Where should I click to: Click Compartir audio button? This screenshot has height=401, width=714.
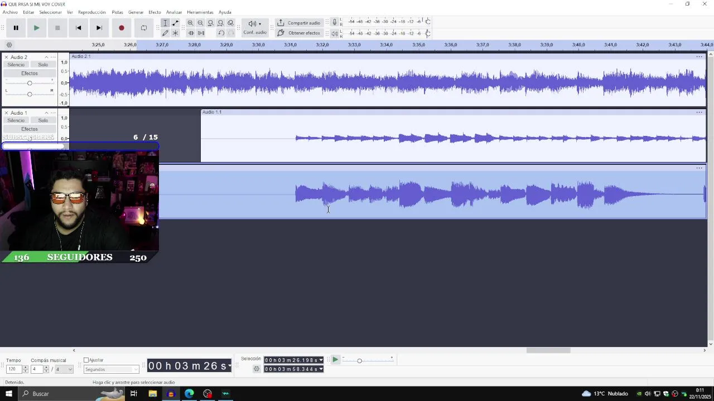(x=299, y=23)
